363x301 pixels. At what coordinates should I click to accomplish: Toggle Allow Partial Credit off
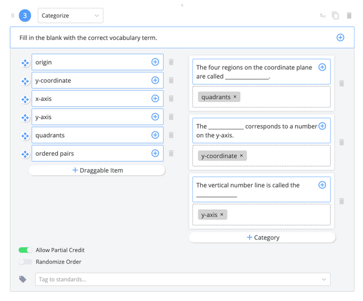pyautogui.click(x=25, y=250)
